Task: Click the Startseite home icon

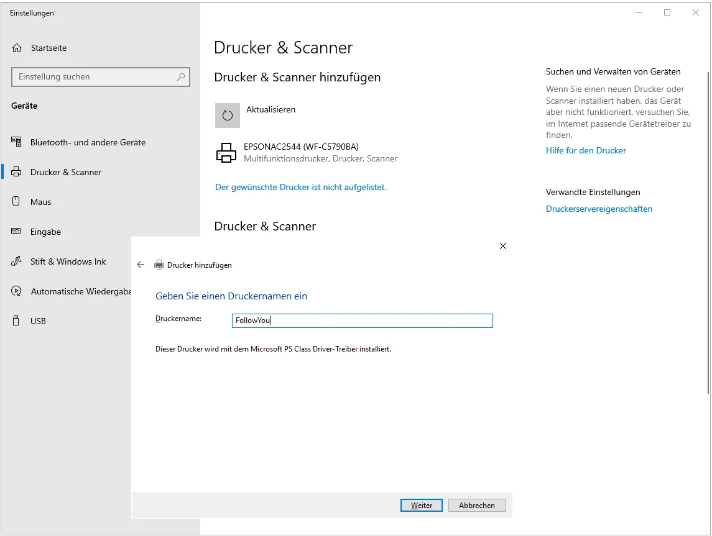Action: tap(17, 48)
